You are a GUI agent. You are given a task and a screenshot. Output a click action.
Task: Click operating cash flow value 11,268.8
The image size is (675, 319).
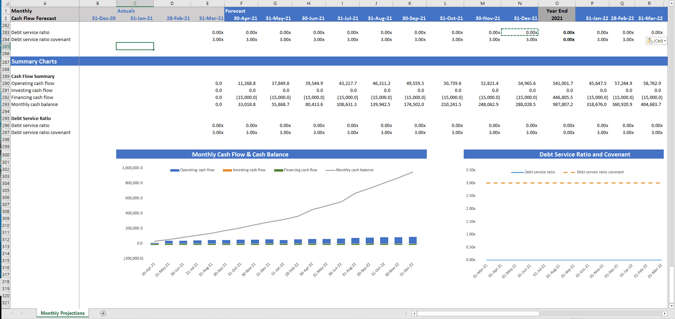coord(247,83)
